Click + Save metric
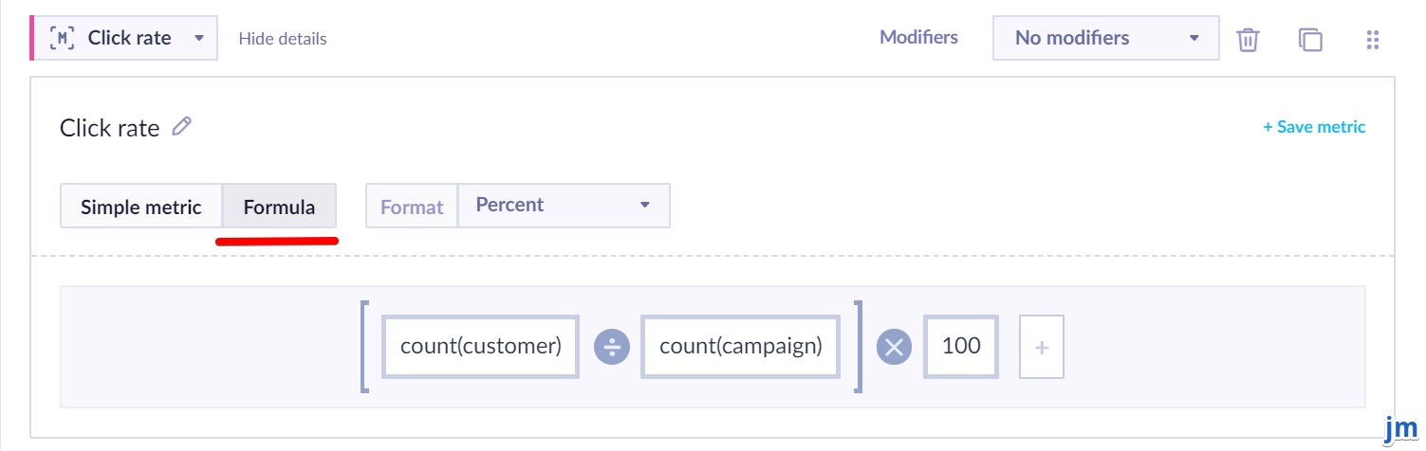The width and height of the screenshot is (1426, 451). point(1314,127)
